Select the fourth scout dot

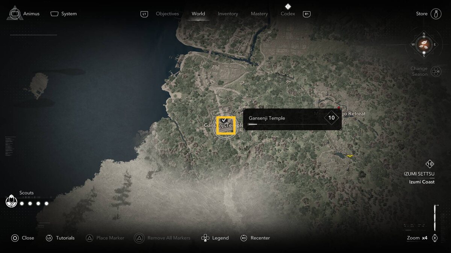[x=47, y=204]
